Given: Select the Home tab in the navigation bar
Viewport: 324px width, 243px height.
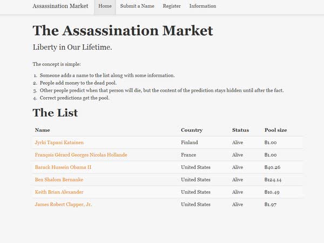Looking at the screenshot, I should [x=105, y=6].
